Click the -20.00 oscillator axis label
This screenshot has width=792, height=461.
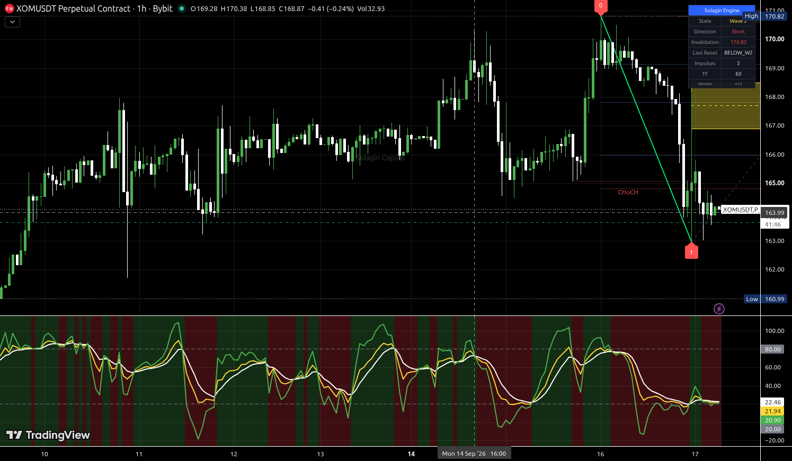coord(774,440)
